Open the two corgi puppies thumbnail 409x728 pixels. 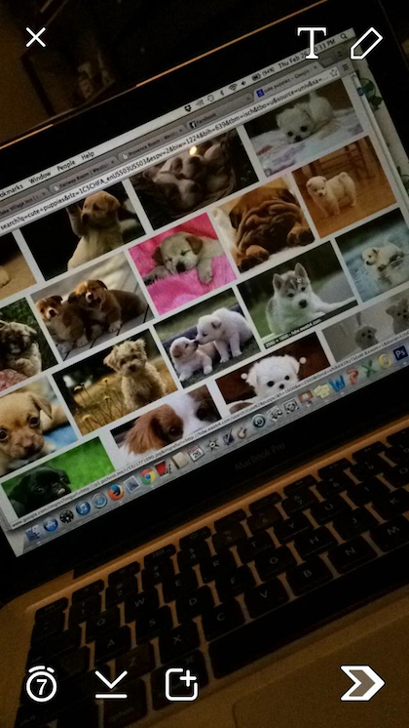click(92, 306)
